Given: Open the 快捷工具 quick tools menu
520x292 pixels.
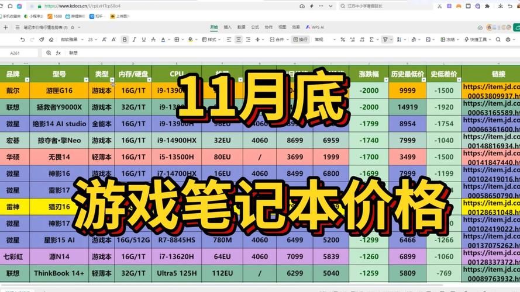Looking at the screenshot, I should (477, 39).
